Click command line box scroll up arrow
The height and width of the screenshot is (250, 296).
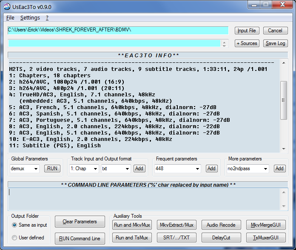(284, 192)
